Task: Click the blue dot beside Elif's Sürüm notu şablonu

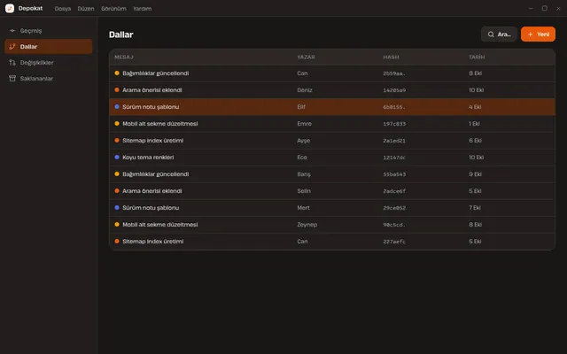Action: point(117,106)
